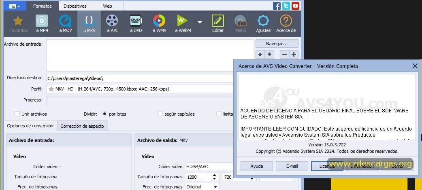The width and height of the screenshot is (422, 190).
Task: Move input file up with arrow button
Action: pyautogui.click(x=260, y=55)
